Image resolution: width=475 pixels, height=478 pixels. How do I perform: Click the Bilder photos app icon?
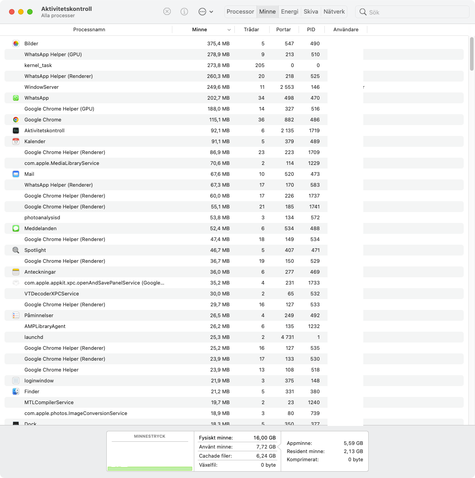pyautogui.click(x=16, y=43)
